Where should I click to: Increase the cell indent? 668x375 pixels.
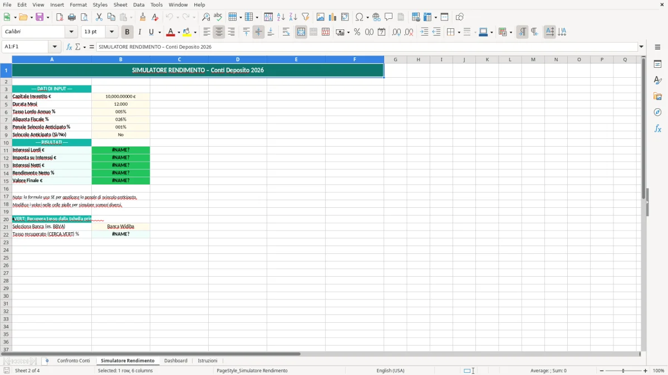[424, 32]
